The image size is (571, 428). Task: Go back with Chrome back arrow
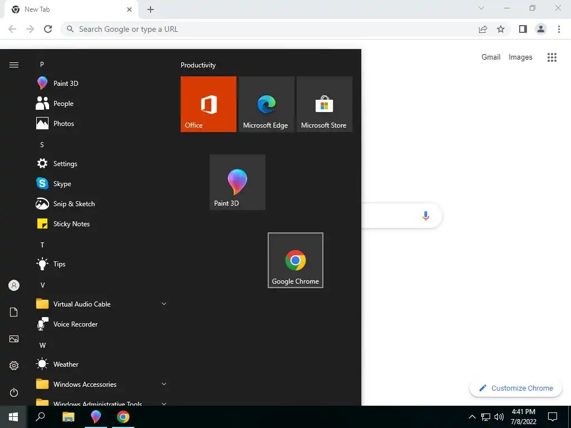[12, 29]
